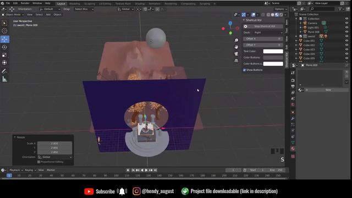Toggle X-ray display
Viewport: 352px width, 198px height.
tap(263, 15)
